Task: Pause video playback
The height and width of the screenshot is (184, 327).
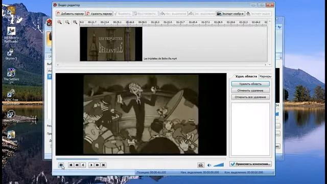Action: tap(61, 165)
